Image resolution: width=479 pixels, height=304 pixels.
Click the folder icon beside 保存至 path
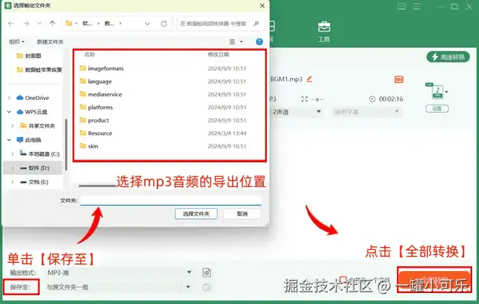[207, 287]
